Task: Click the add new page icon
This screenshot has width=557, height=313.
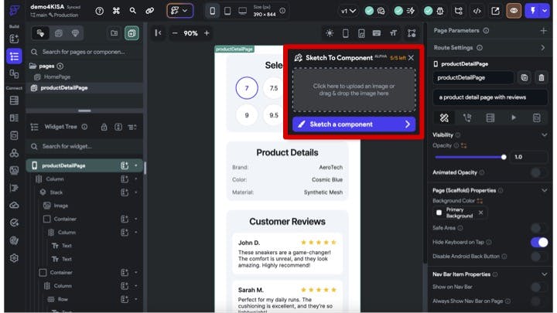Action: pyautogui.click(x=132, y=33)
